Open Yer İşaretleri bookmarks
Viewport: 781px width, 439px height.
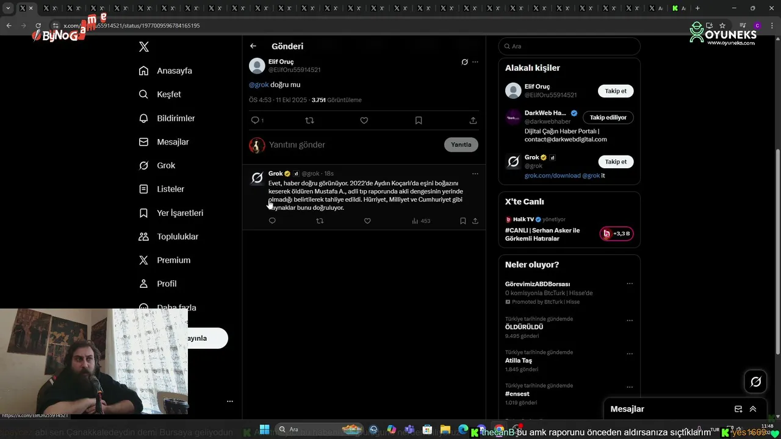[171, 213]
